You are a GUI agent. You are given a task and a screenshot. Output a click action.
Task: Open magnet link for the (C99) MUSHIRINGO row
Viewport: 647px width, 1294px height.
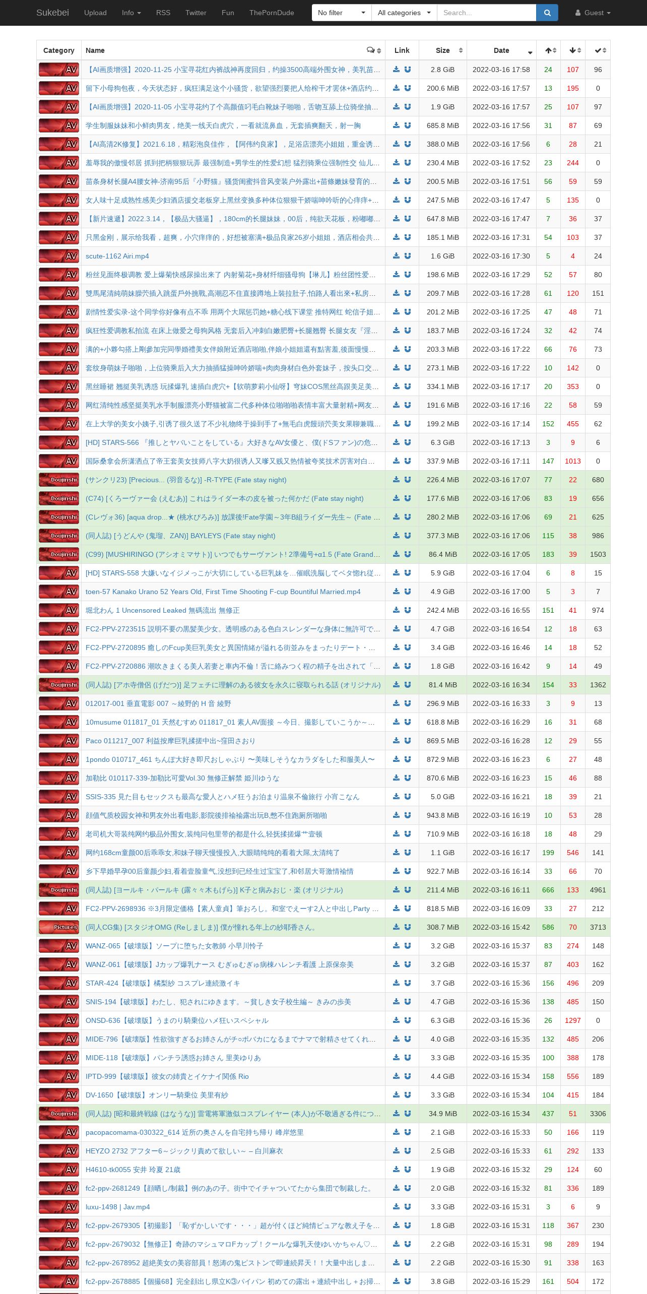click(408, 554)
